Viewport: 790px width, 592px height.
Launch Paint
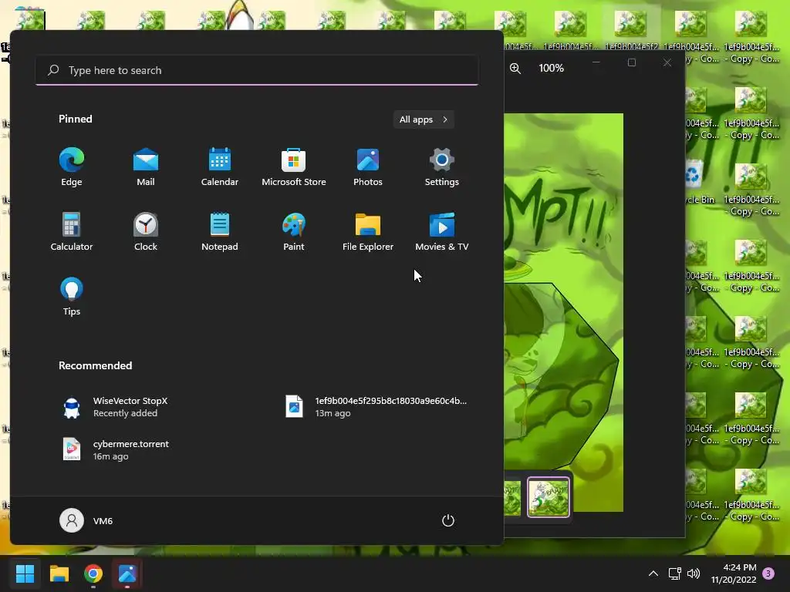(x=294, y=231)
